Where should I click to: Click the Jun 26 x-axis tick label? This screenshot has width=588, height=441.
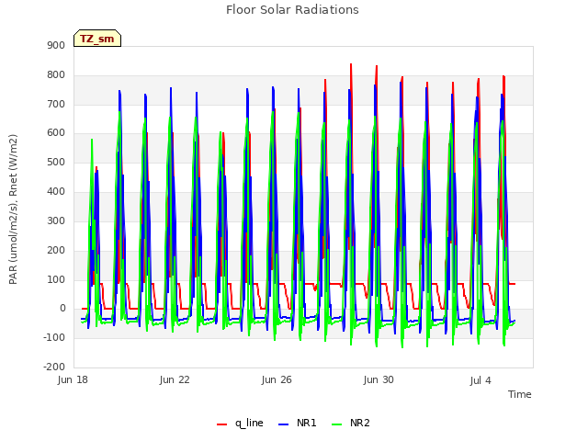point(277,379)
